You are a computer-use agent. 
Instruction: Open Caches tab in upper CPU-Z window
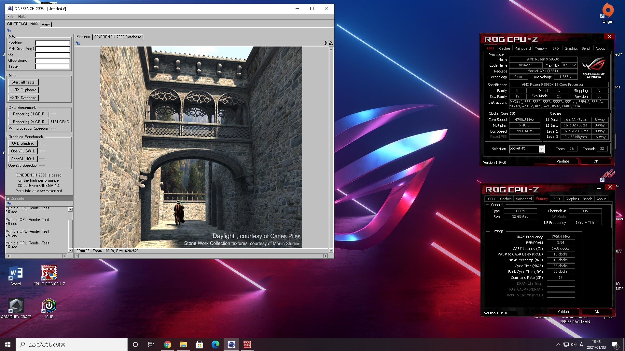coord(505,48)
